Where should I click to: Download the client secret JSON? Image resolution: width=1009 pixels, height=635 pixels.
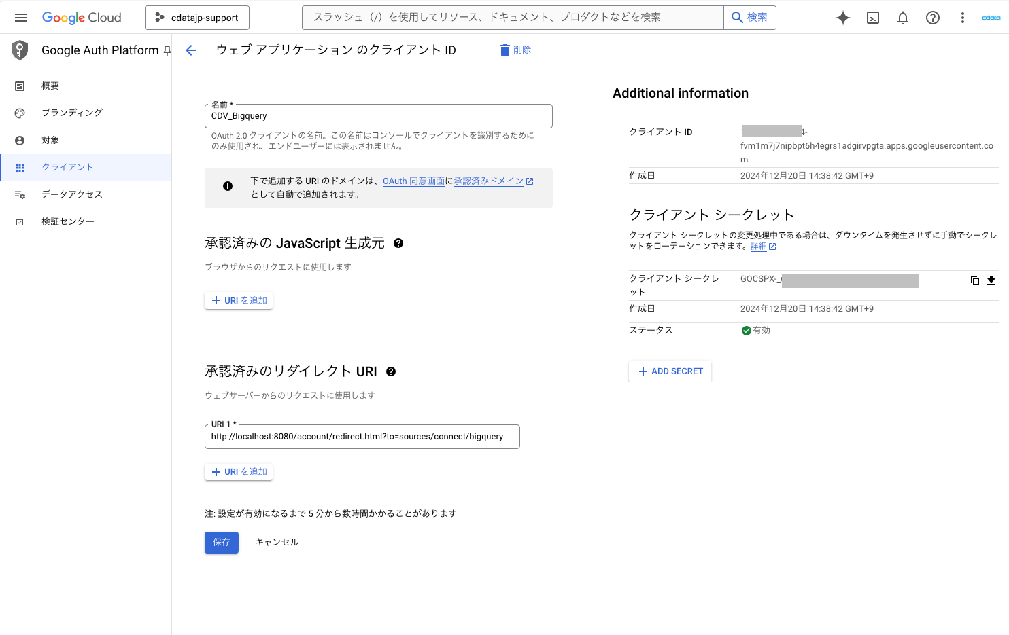[991, 280]
